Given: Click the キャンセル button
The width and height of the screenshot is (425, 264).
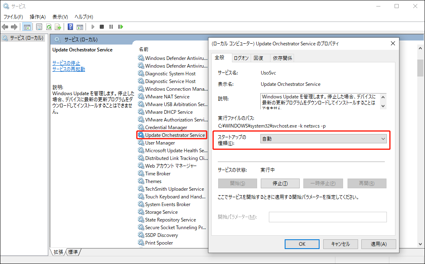Looking at the screenshot, I should coord(340,244).
